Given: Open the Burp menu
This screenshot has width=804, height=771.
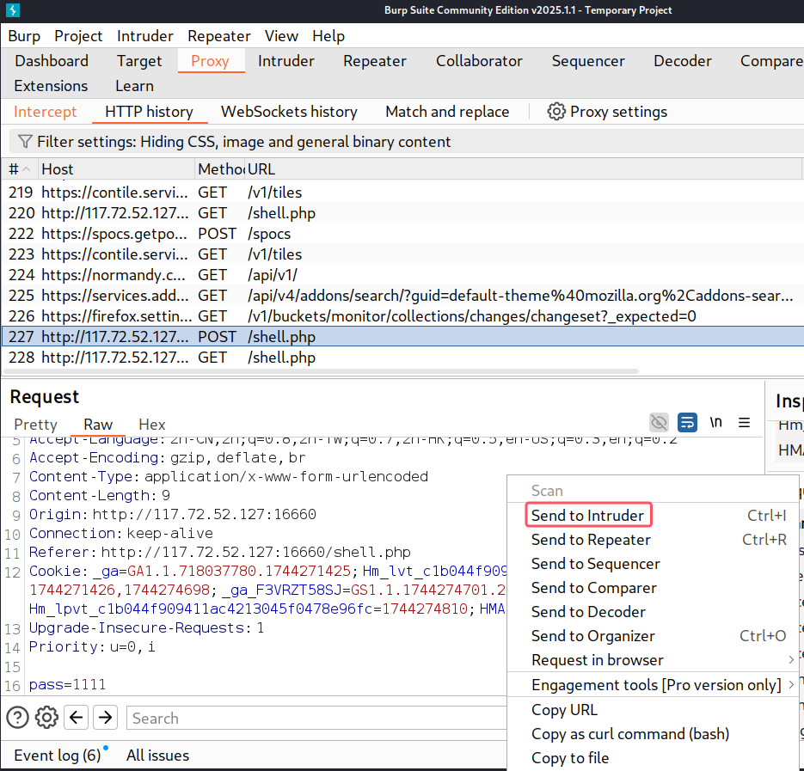Looking at the screenshot, I should coord(24,36).
